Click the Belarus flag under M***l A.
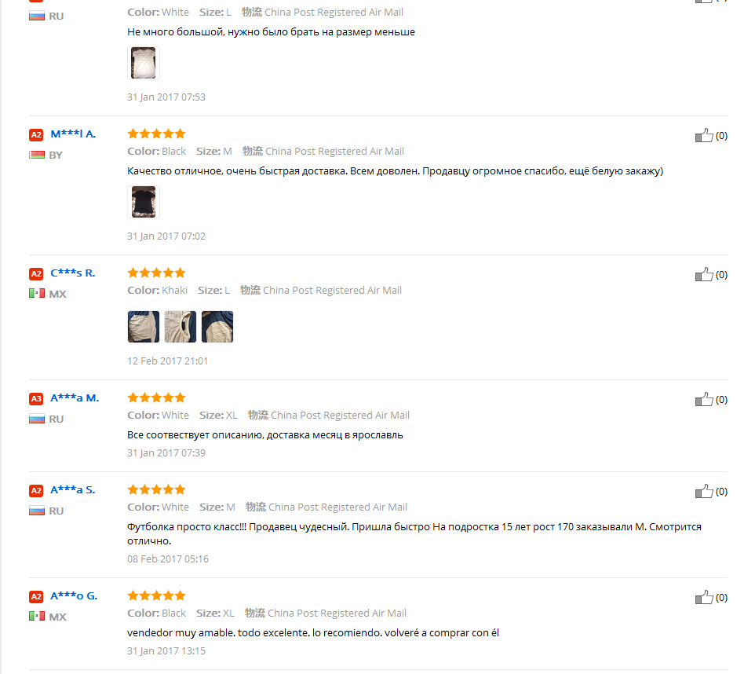Viewport: 755px width, 674px height. (x=36, y=155)
